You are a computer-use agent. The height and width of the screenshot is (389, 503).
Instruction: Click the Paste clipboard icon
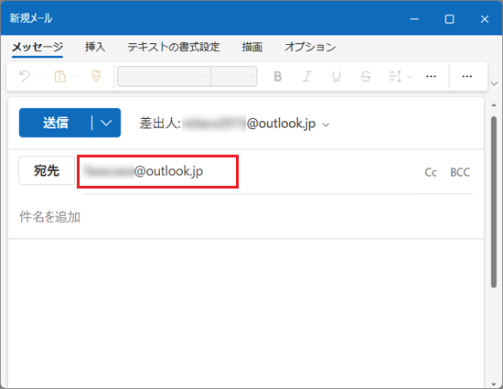coord(60,76)
